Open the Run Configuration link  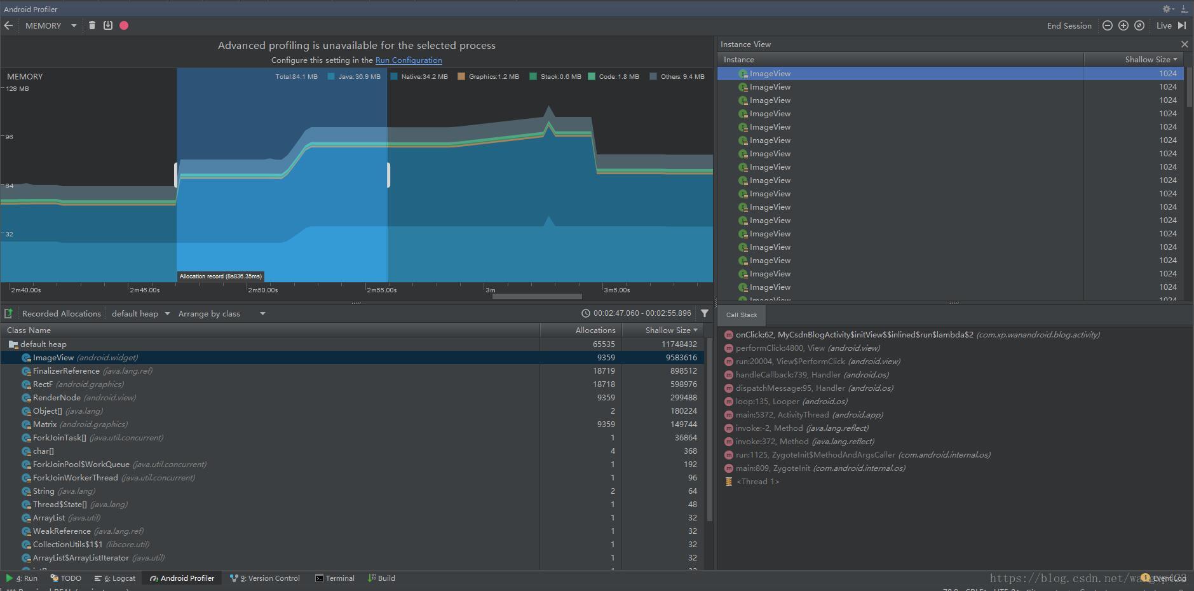click(x=409, y=60)
